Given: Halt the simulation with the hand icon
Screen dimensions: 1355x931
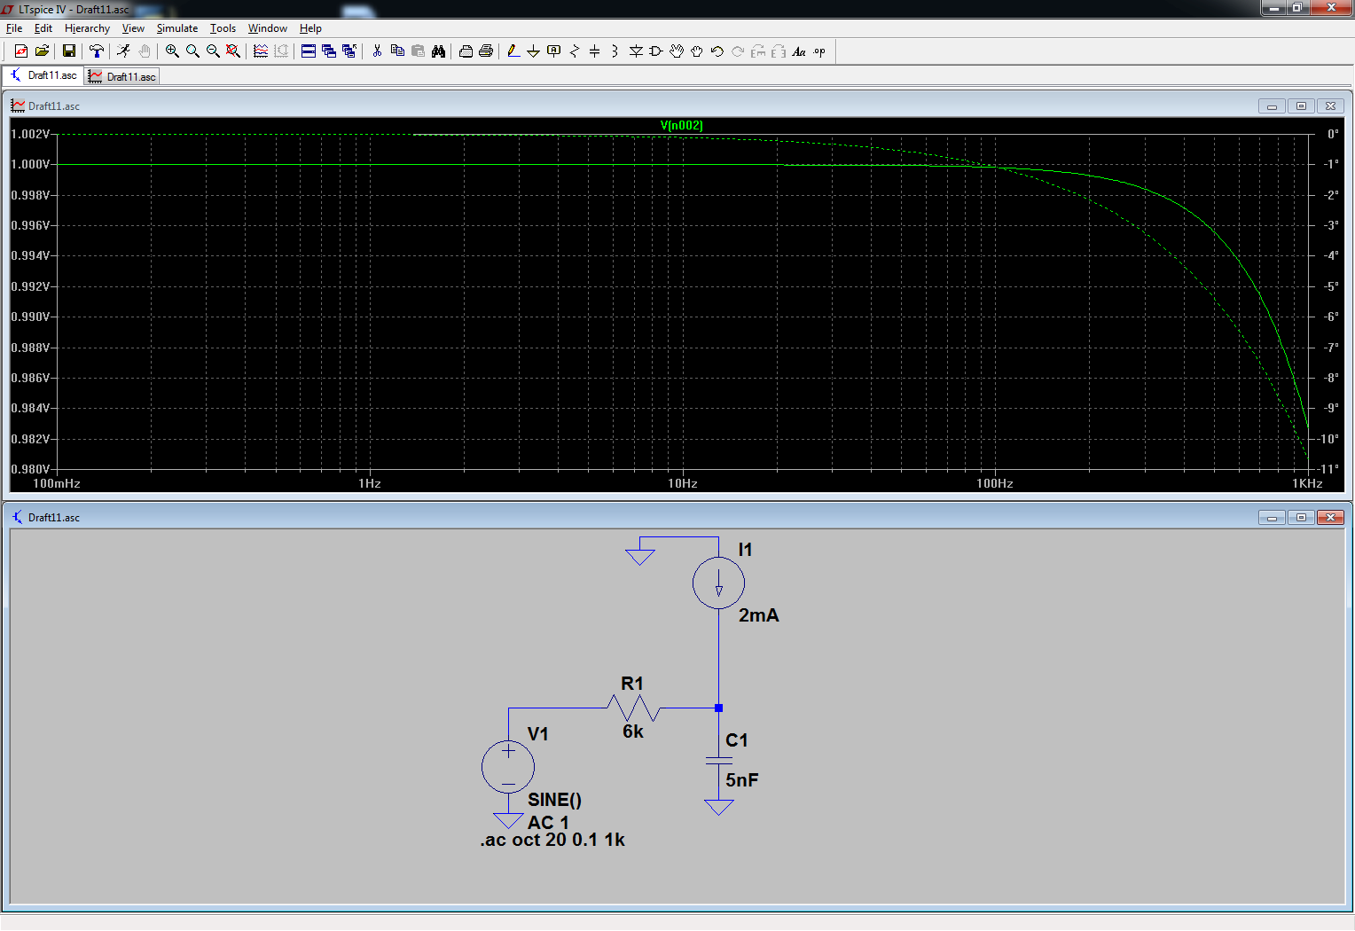Looking at the screenshot, I should point(145,51).
